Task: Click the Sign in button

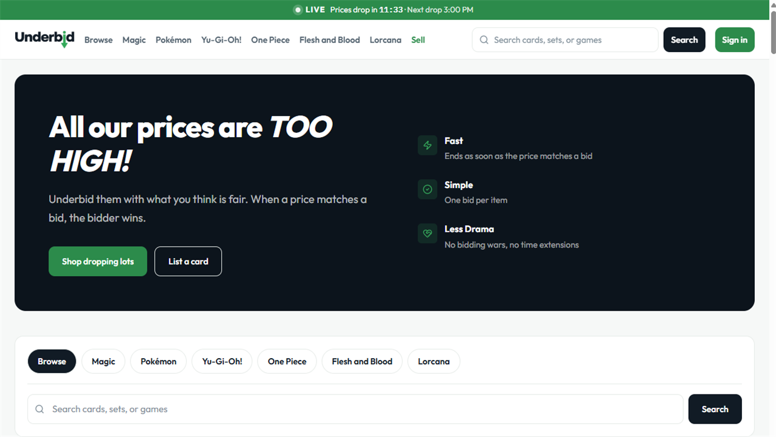Action: [x=735, y=40]
